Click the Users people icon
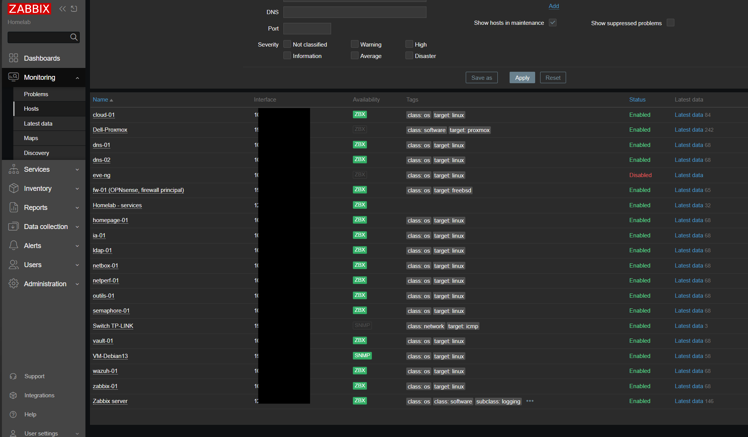The image size is (748, 437). tap(13, 264)
